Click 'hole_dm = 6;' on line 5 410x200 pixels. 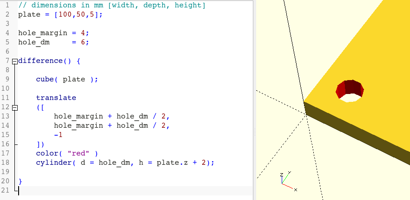pos(53,42)
